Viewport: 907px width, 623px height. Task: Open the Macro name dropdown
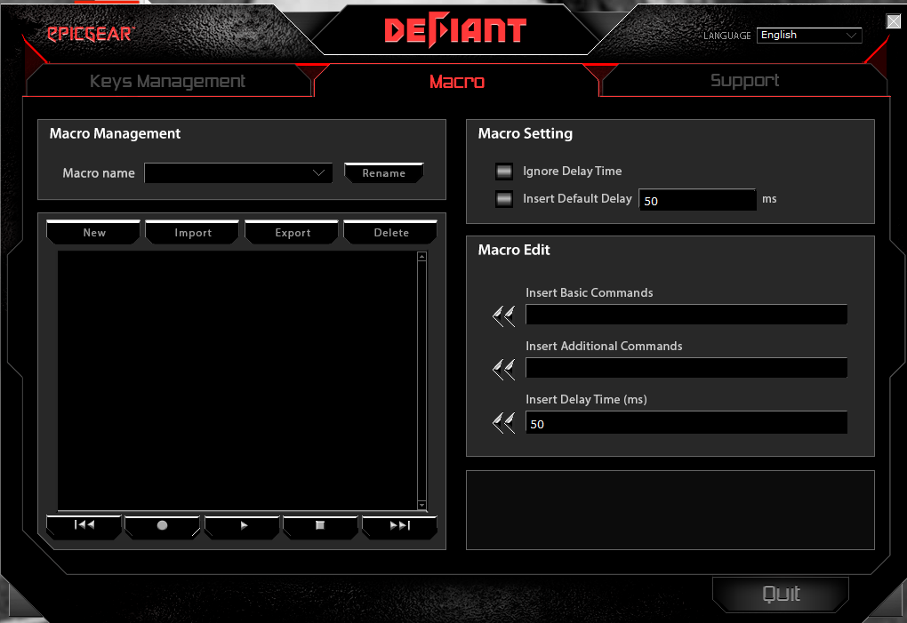click(238, 172)
